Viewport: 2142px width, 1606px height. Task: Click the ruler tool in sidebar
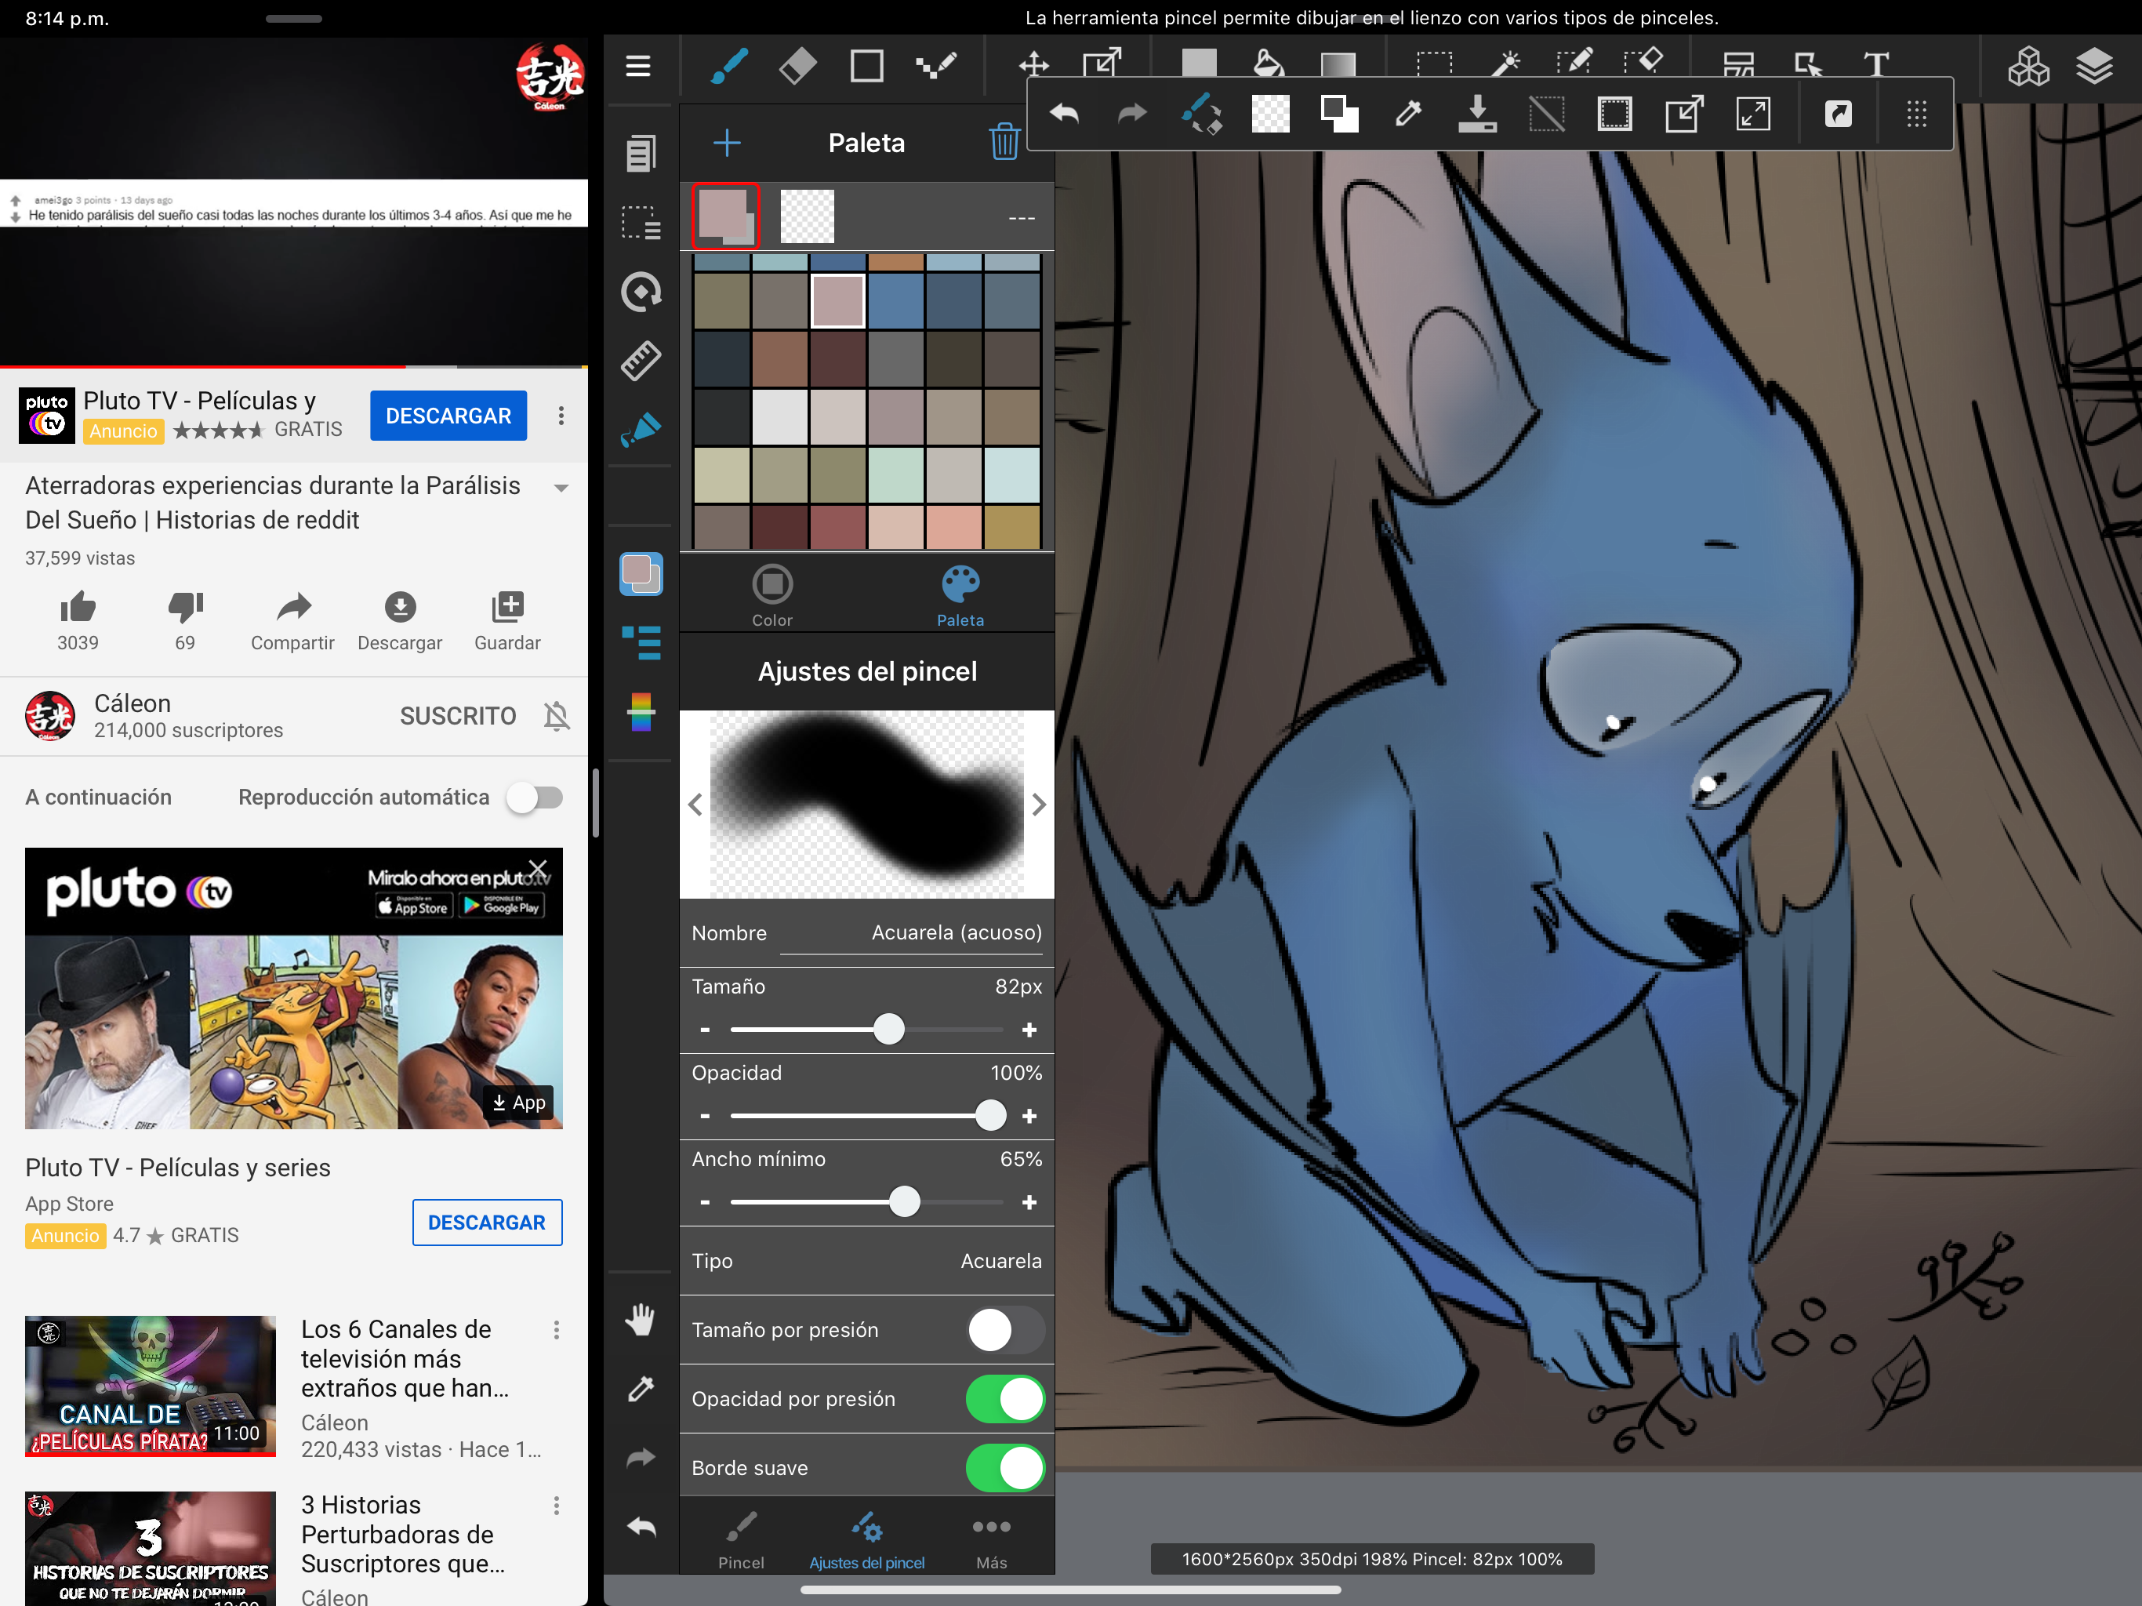tap(640, 359)
